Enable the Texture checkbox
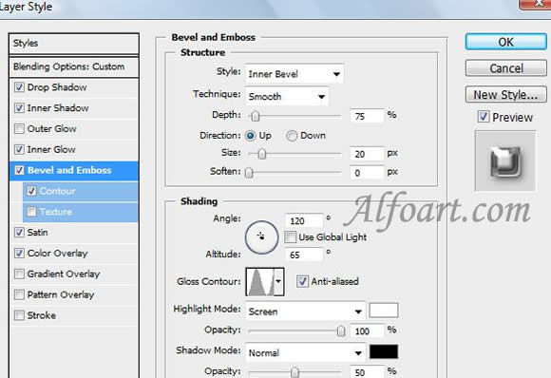This screenshot has width=551, height=378. pyautogui.click(x=31, y=212)
